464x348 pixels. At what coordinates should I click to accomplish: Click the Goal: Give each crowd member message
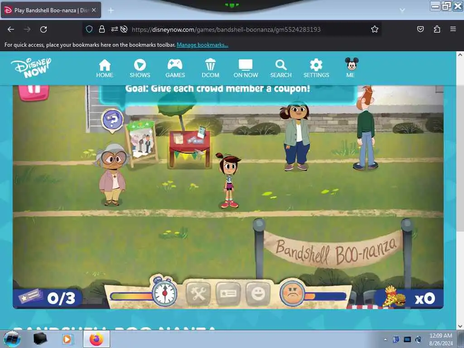tap(217, 88)
